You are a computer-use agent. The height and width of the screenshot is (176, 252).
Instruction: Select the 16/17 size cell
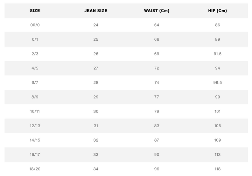coord(35,155)
